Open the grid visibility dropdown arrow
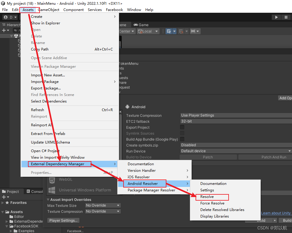The height and width of the screenshot is (233, 292). (174, 31)
